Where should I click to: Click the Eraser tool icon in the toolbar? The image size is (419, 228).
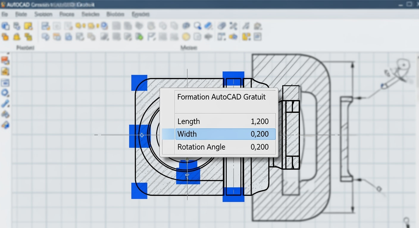pos(209,26)
